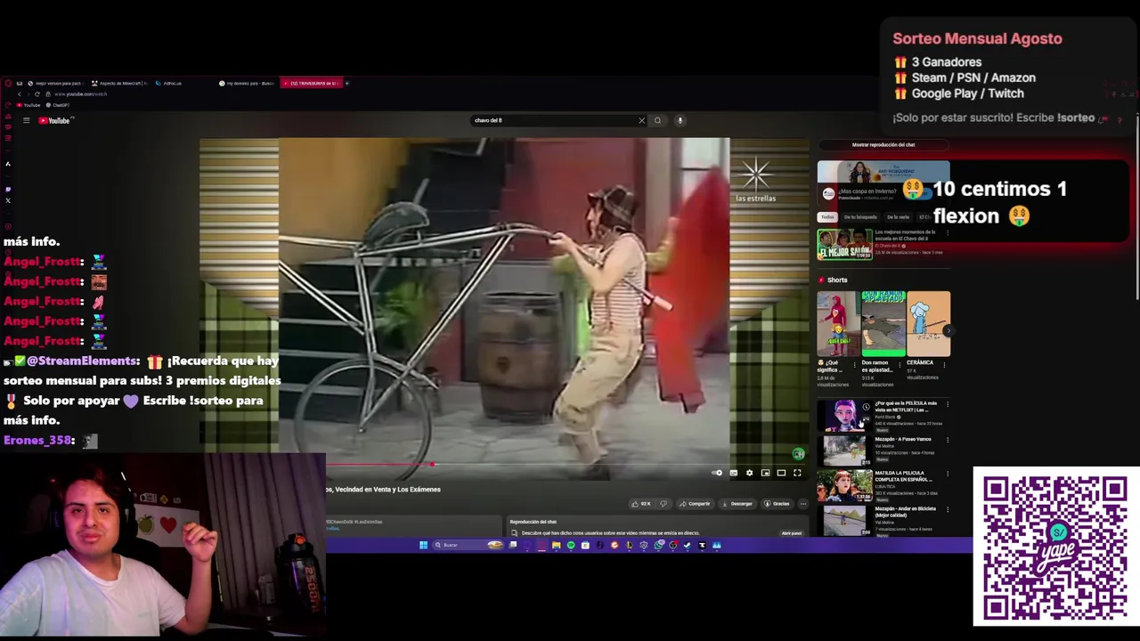Select the 'Todos' filter chip
Screen dimensions: 1140x641
[827, 217]
